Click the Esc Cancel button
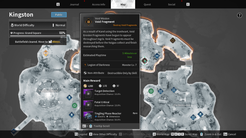Viewport: 246px width, 138px height. pos(229,134)
